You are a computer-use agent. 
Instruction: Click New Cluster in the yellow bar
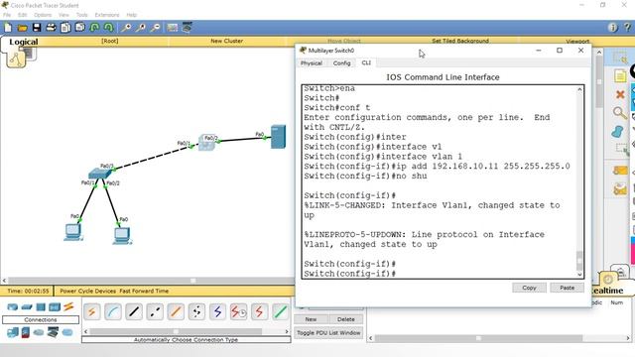point(227,41)
